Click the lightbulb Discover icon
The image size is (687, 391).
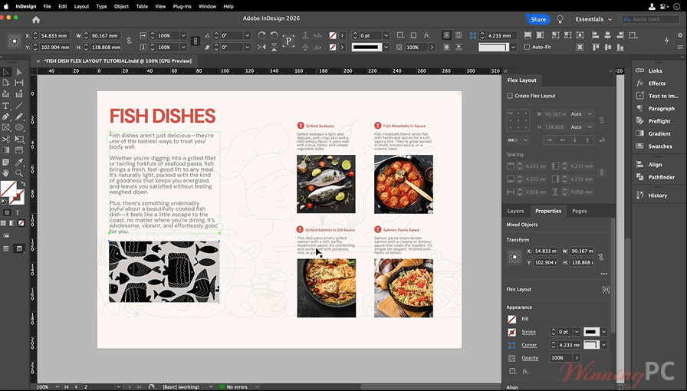[x=560, y=19]
